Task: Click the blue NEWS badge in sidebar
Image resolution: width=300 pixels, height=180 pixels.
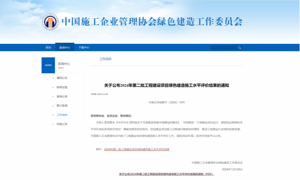Action: [x=48, y=65]
